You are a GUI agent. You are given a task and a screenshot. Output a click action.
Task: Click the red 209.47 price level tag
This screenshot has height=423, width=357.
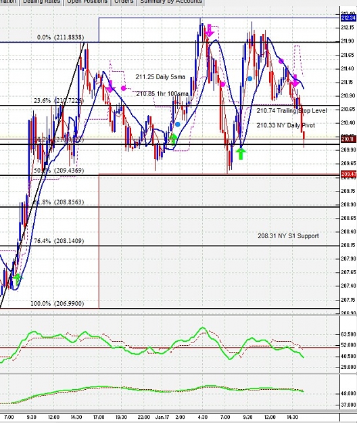tap(348, 174)
